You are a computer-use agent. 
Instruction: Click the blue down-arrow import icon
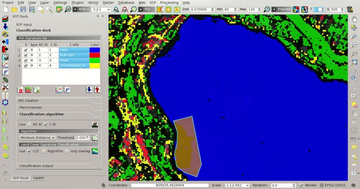point(89,90)
